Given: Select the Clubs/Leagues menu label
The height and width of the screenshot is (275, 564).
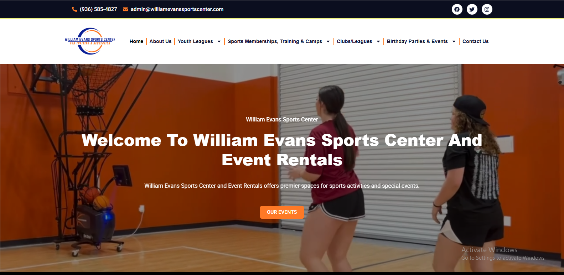Looking at the screenshot, I should (355, 41).
